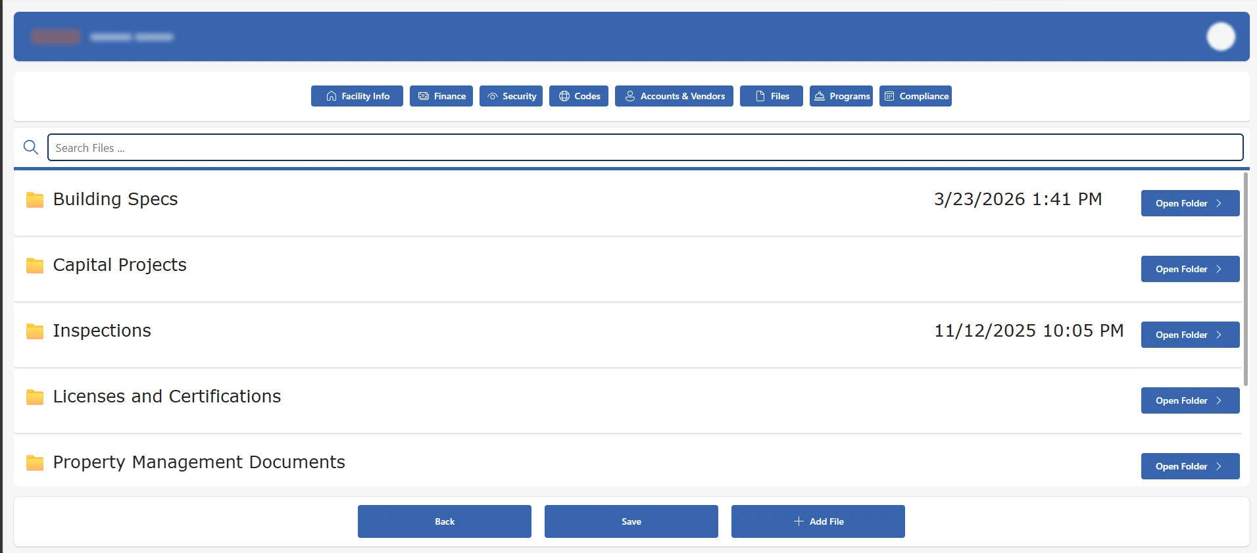Click the Add File button
The image size is (1257, 553).
(818, 521)
